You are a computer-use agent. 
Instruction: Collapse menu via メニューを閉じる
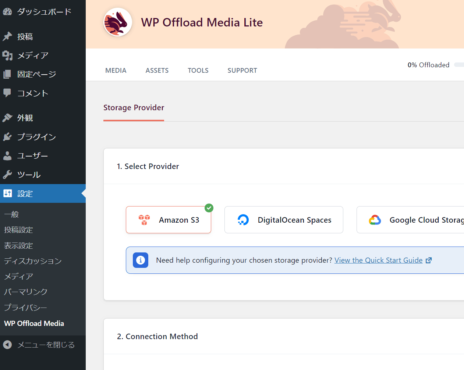[43, 345]
